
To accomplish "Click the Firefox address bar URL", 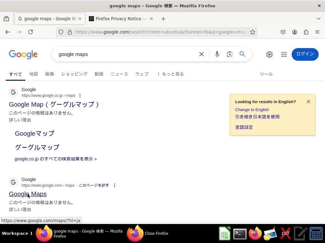I will (161, 32).
